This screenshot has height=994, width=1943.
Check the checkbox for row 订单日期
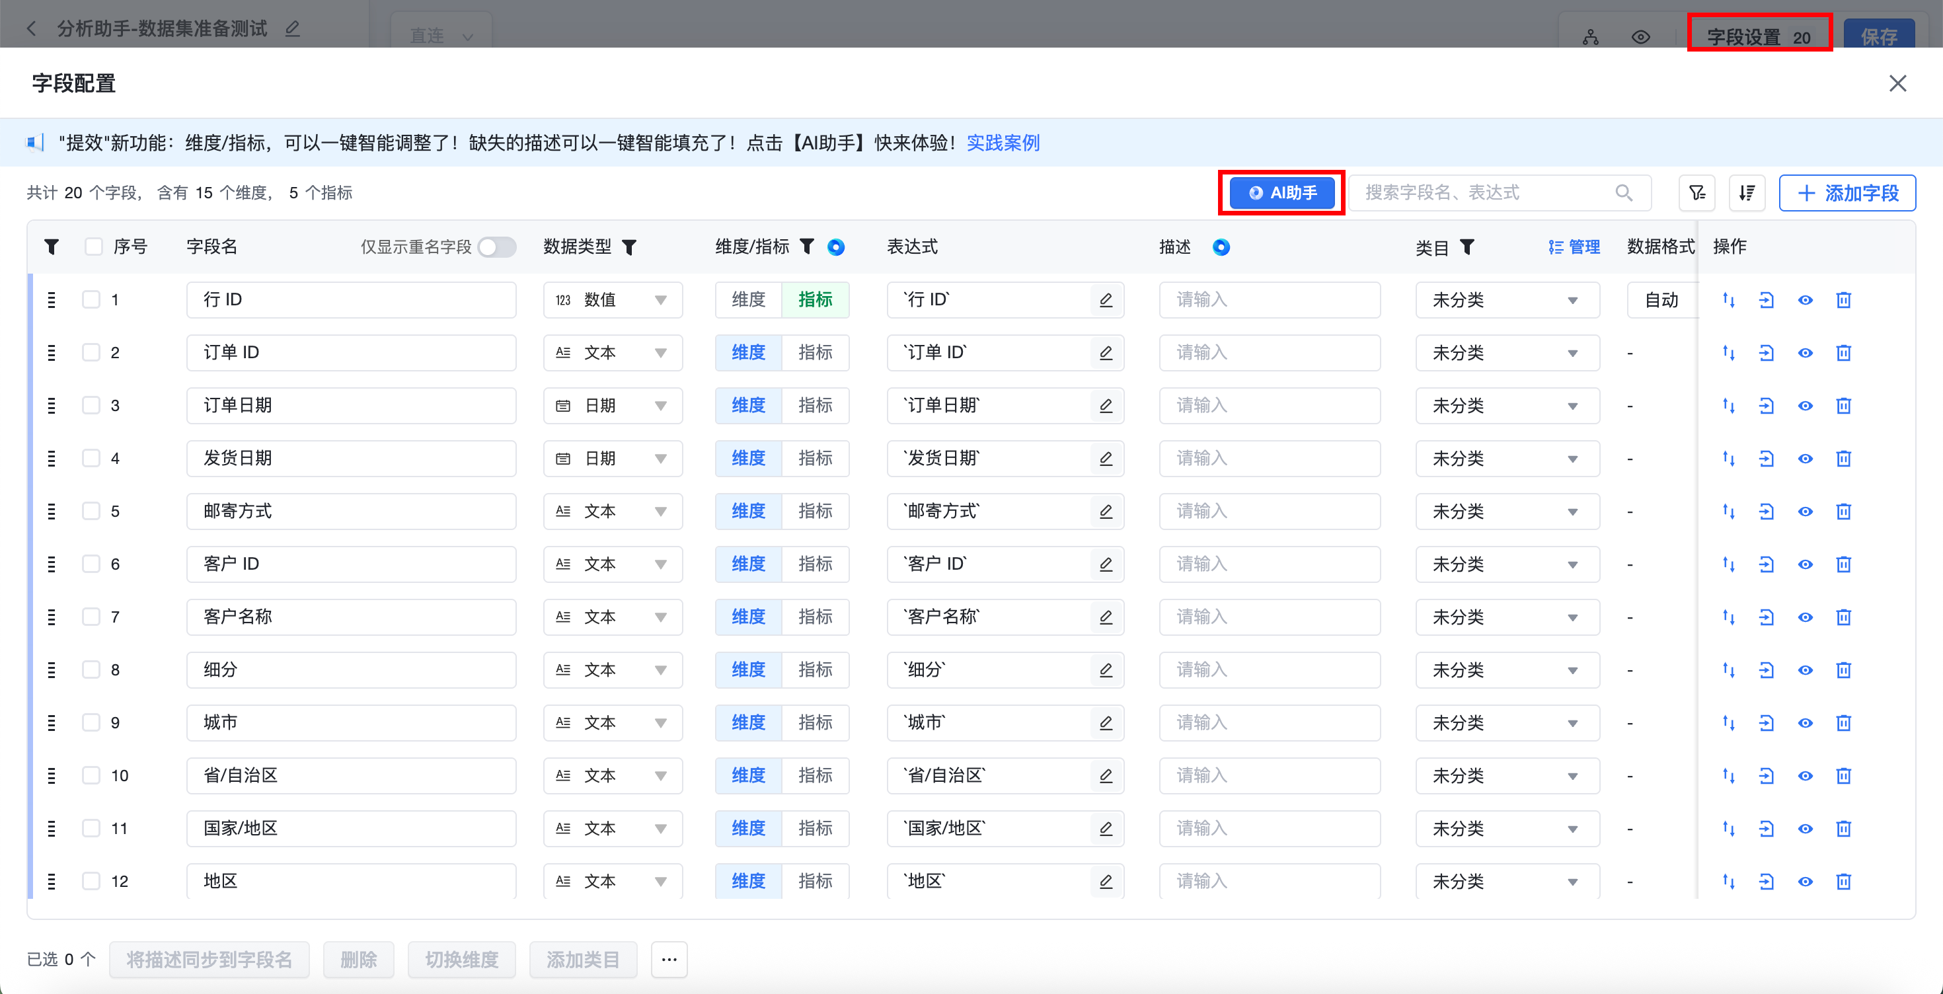click(91, 405)
